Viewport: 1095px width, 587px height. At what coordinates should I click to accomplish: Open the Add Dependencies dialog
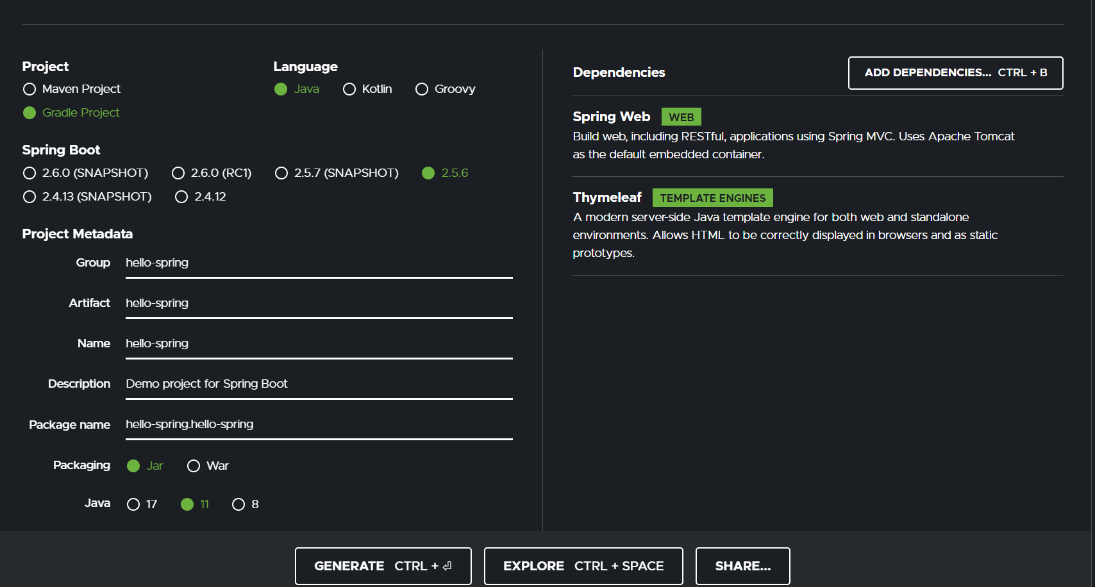(x=955, y=73)
